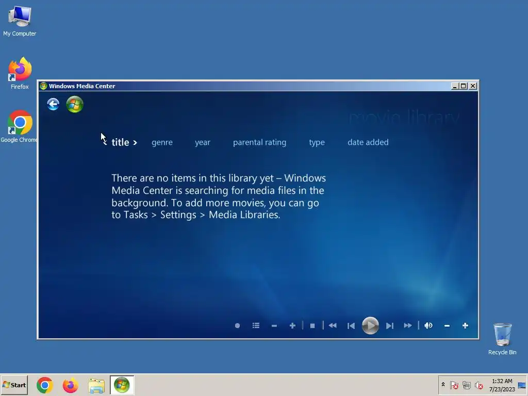
Task: Launch Firefox from the taskbar
Action: (x=70, y=385)
